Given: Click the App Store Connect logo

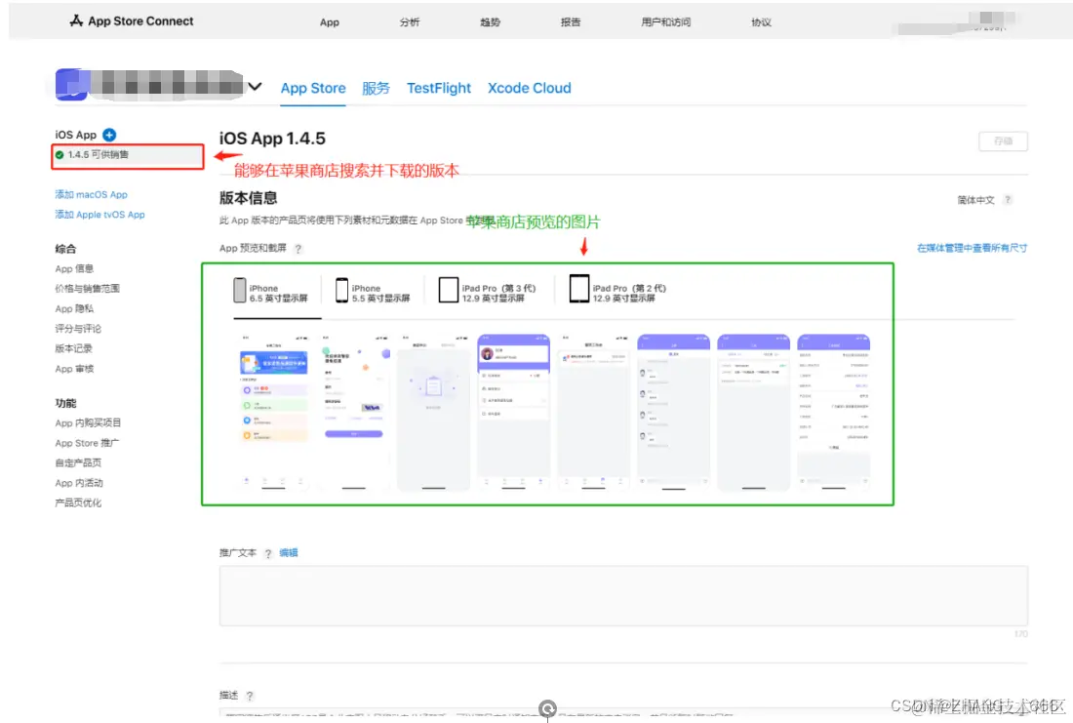Looking at the screenshot, I should 132,21.
